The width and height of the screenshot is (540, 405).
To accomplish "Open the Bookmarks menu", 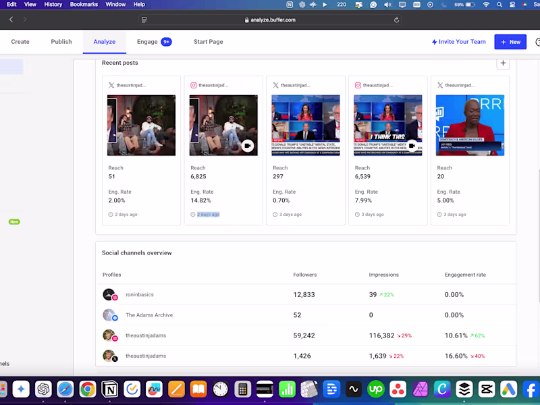I will (x=84, y=4).
